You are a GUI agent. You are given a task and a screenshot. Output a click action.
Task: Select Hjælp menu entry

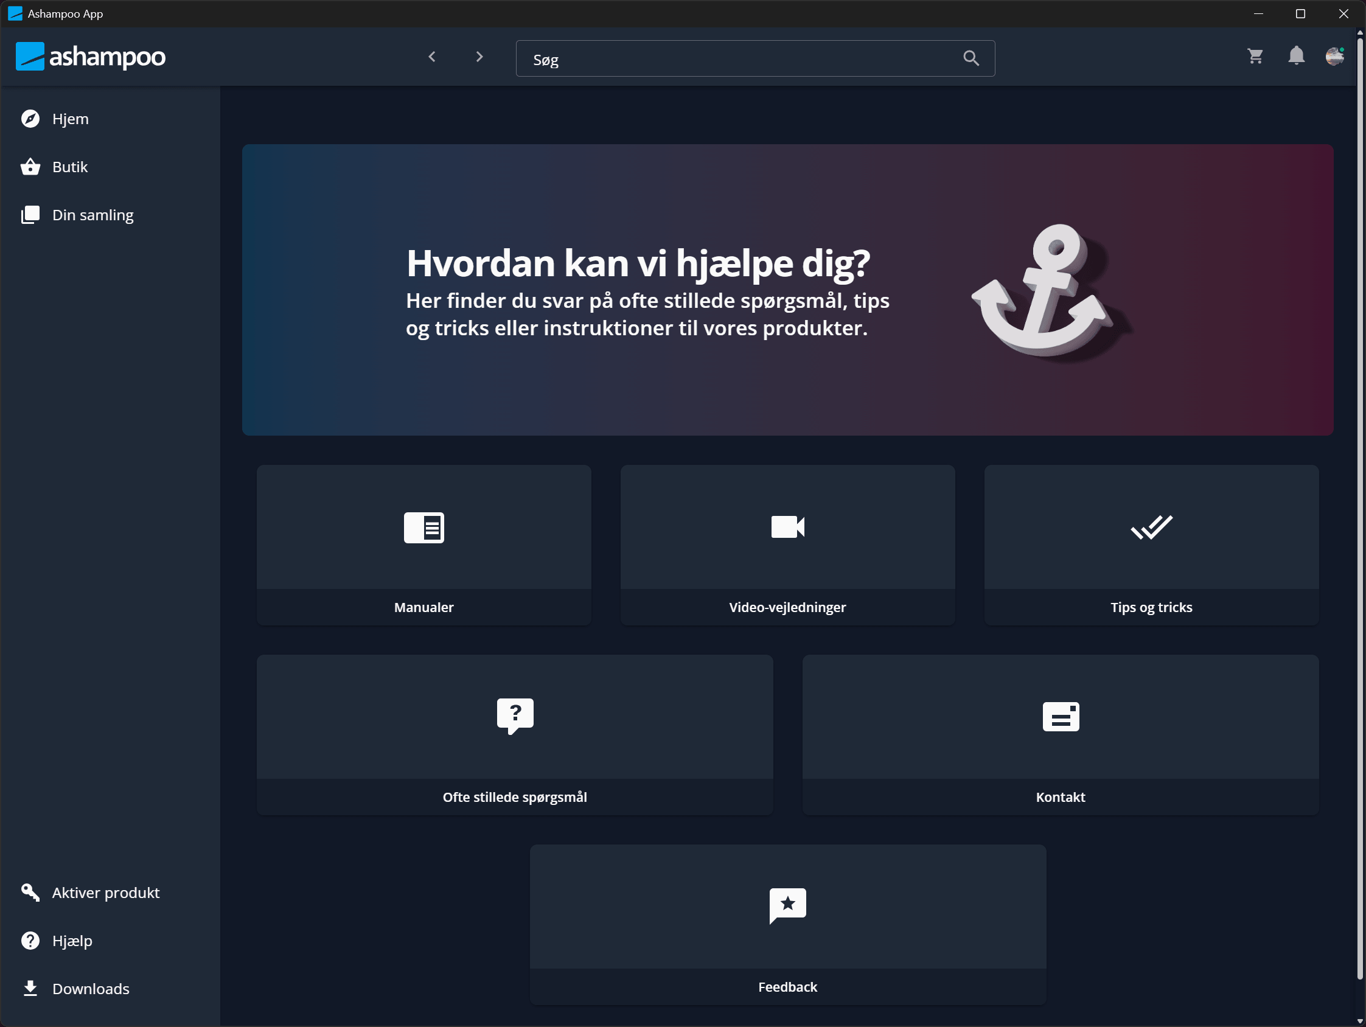point(110,941)
